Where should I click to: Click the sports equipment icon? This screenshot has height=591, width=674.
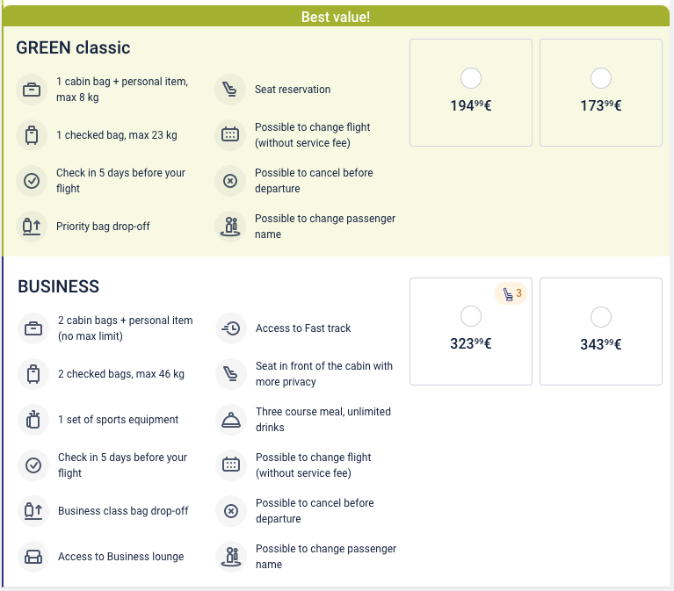click(33, 420)
